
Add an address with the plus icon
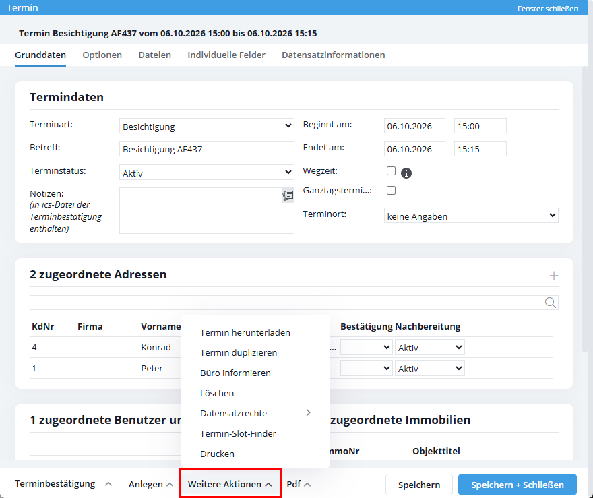(554, 276)
